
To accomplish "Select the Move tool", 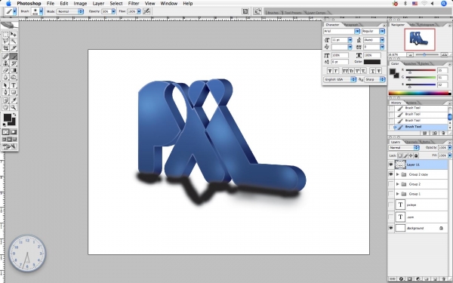I will click(x=14, y=35).
